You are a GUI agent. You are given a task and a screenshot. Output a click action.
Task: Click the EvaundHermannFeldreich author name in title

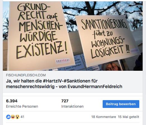pos(95,86)
